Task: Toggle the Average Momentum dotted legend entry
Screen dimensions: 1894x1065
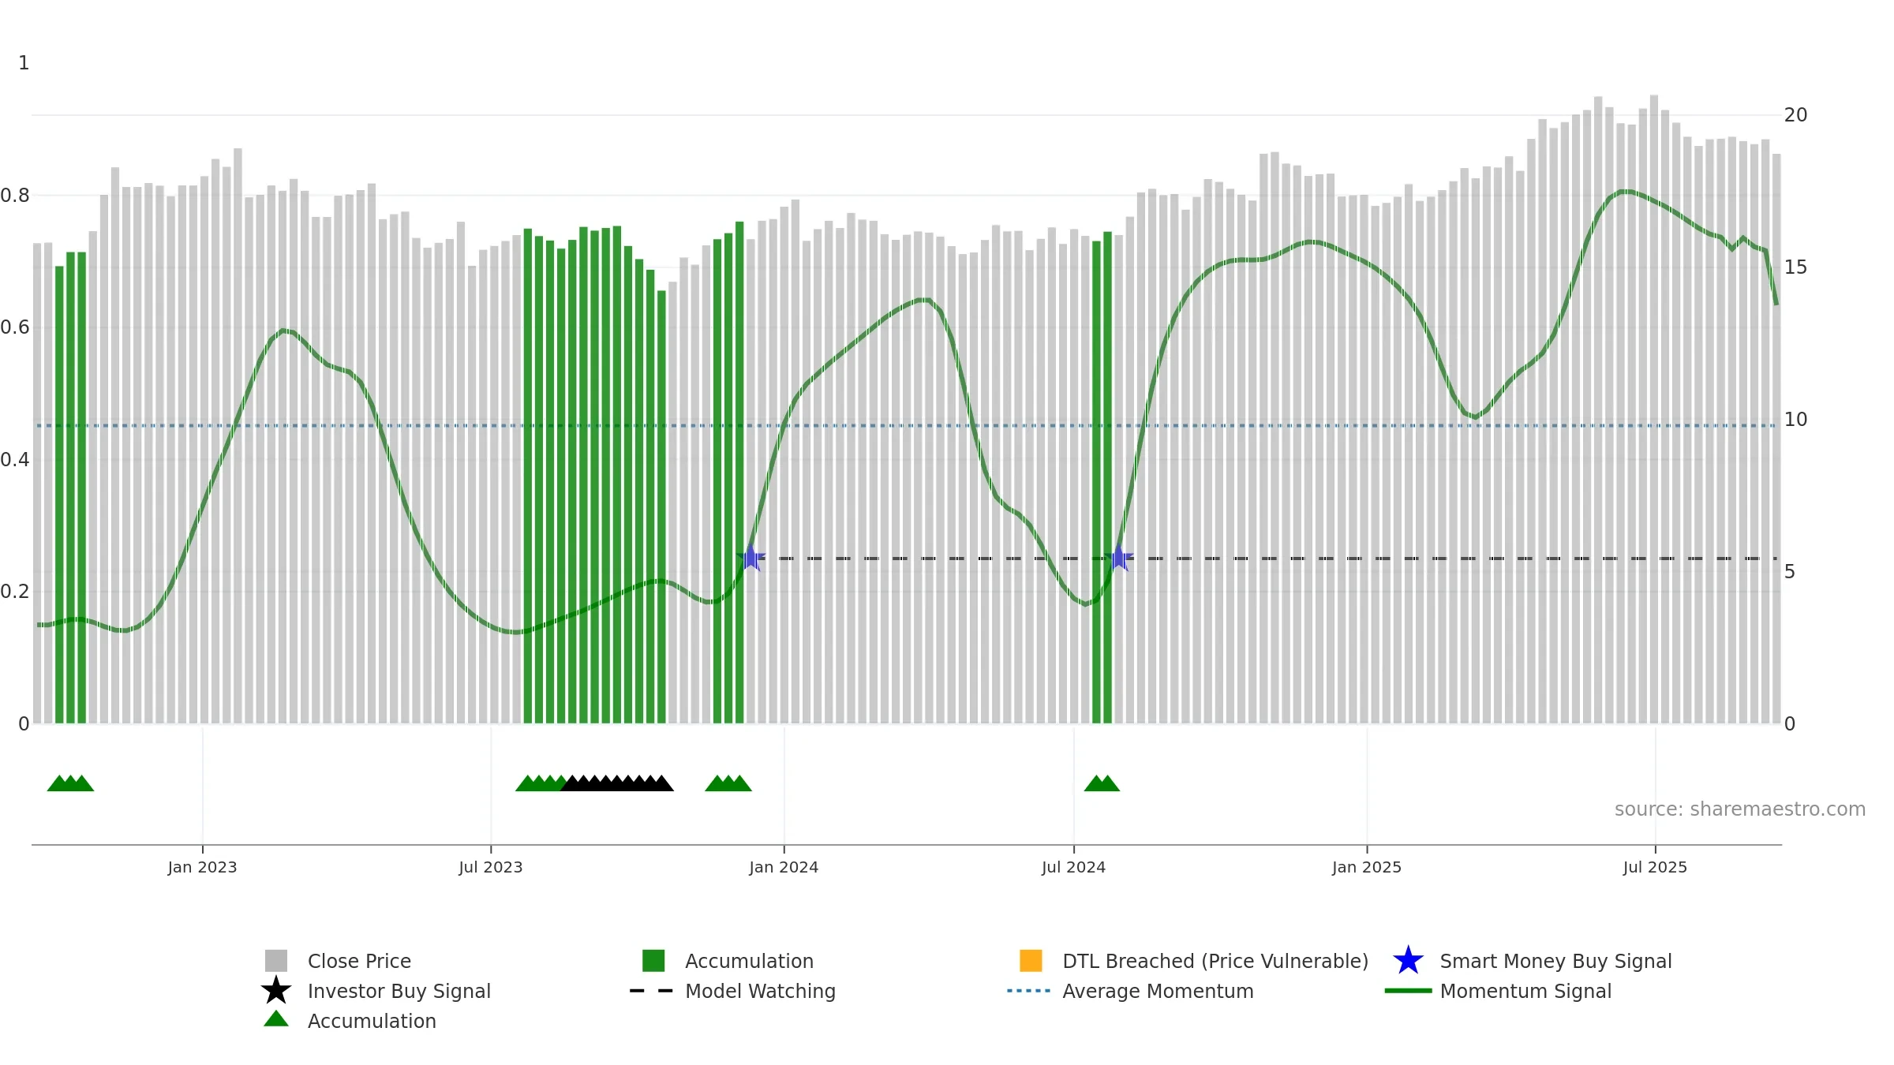Action: (1130, 991)
